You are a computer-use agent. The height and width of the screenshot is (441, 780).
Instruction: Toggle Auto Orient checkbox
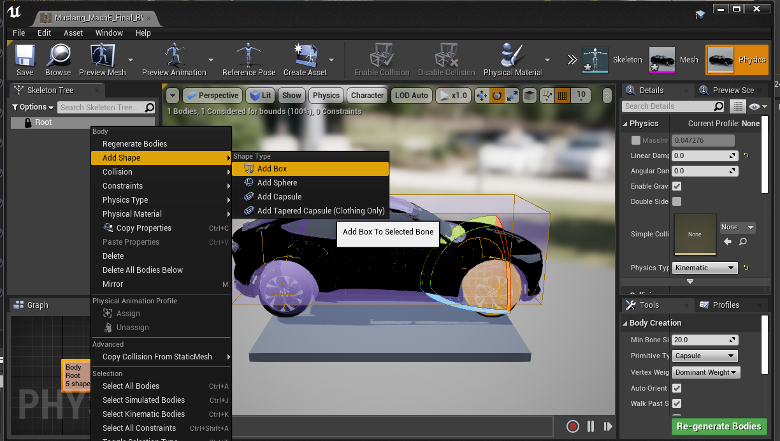point(677,388)
